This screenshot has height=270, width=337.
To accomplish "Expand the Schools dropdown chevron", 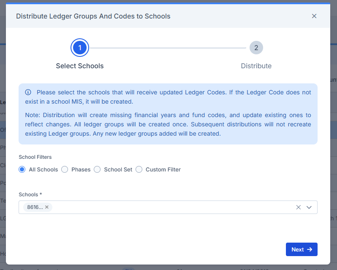I will coord(309,207).
